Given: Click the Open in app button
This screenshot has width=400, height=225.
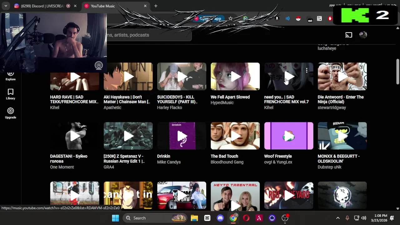Looking at the screenshot, I should click(209, 18).
